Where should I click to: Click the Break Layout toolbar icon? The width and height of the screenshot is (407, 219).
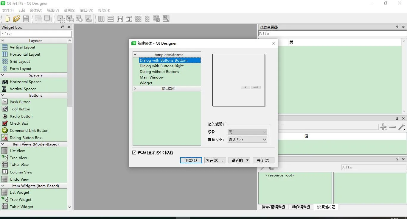point(157,19)
